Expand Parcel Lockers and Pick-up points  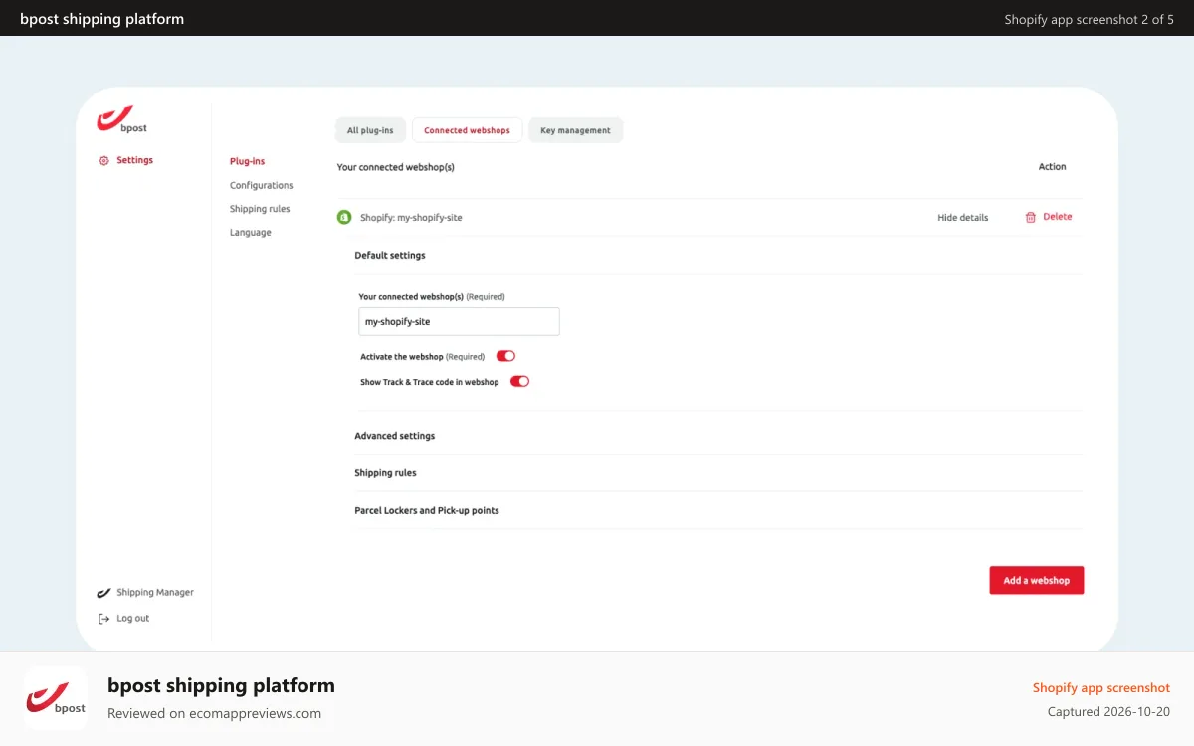(x=427, y=511)
